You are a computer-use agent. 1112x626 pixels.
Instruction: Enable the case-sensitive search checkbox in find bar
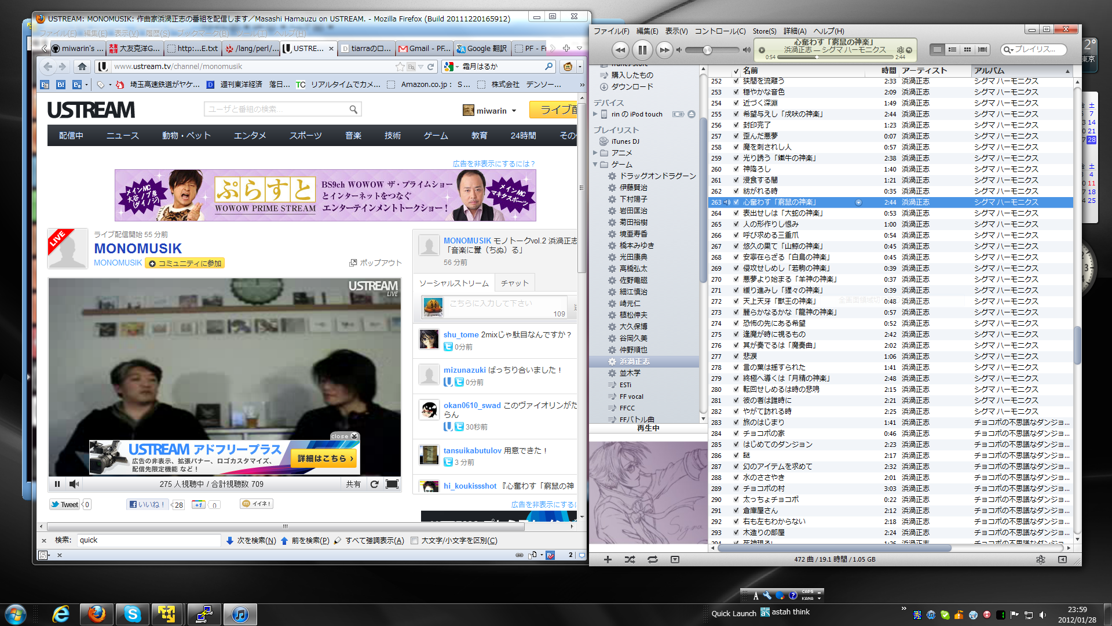(414, 541)
